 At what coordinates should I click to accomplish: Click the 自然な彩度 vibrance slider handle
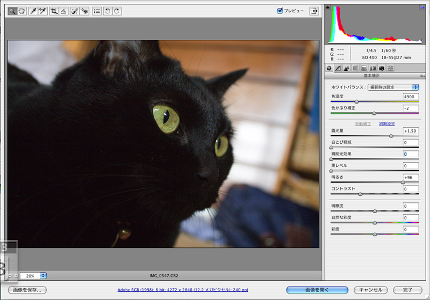(375, 223)
